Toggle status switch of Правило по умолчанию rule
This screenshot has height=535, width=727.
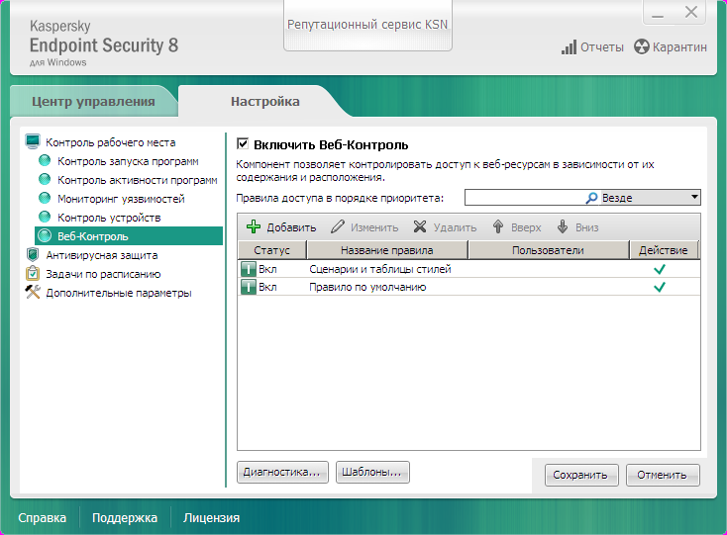point(249,287)
